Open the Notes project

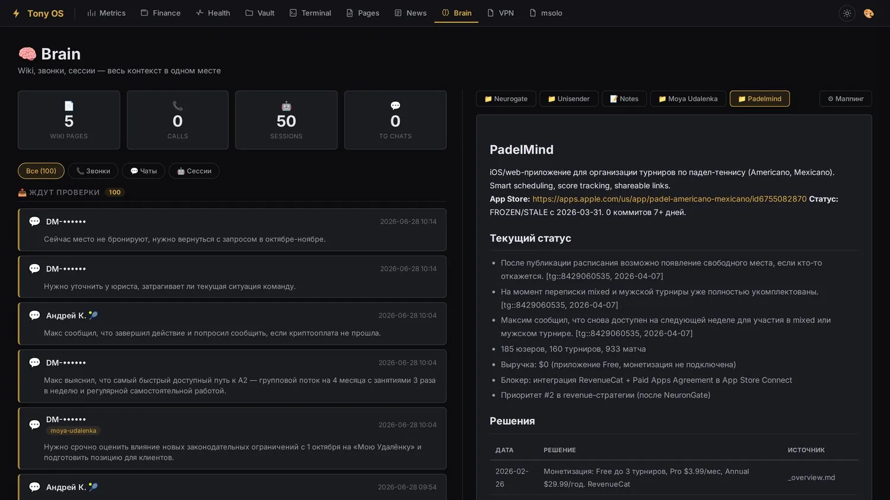624,98
